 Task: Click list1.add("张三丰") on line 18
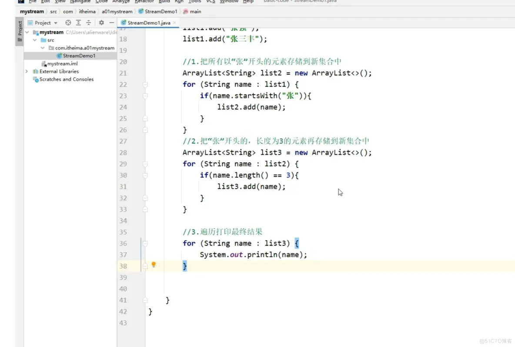pyautogui.click(x=225, y=39)
